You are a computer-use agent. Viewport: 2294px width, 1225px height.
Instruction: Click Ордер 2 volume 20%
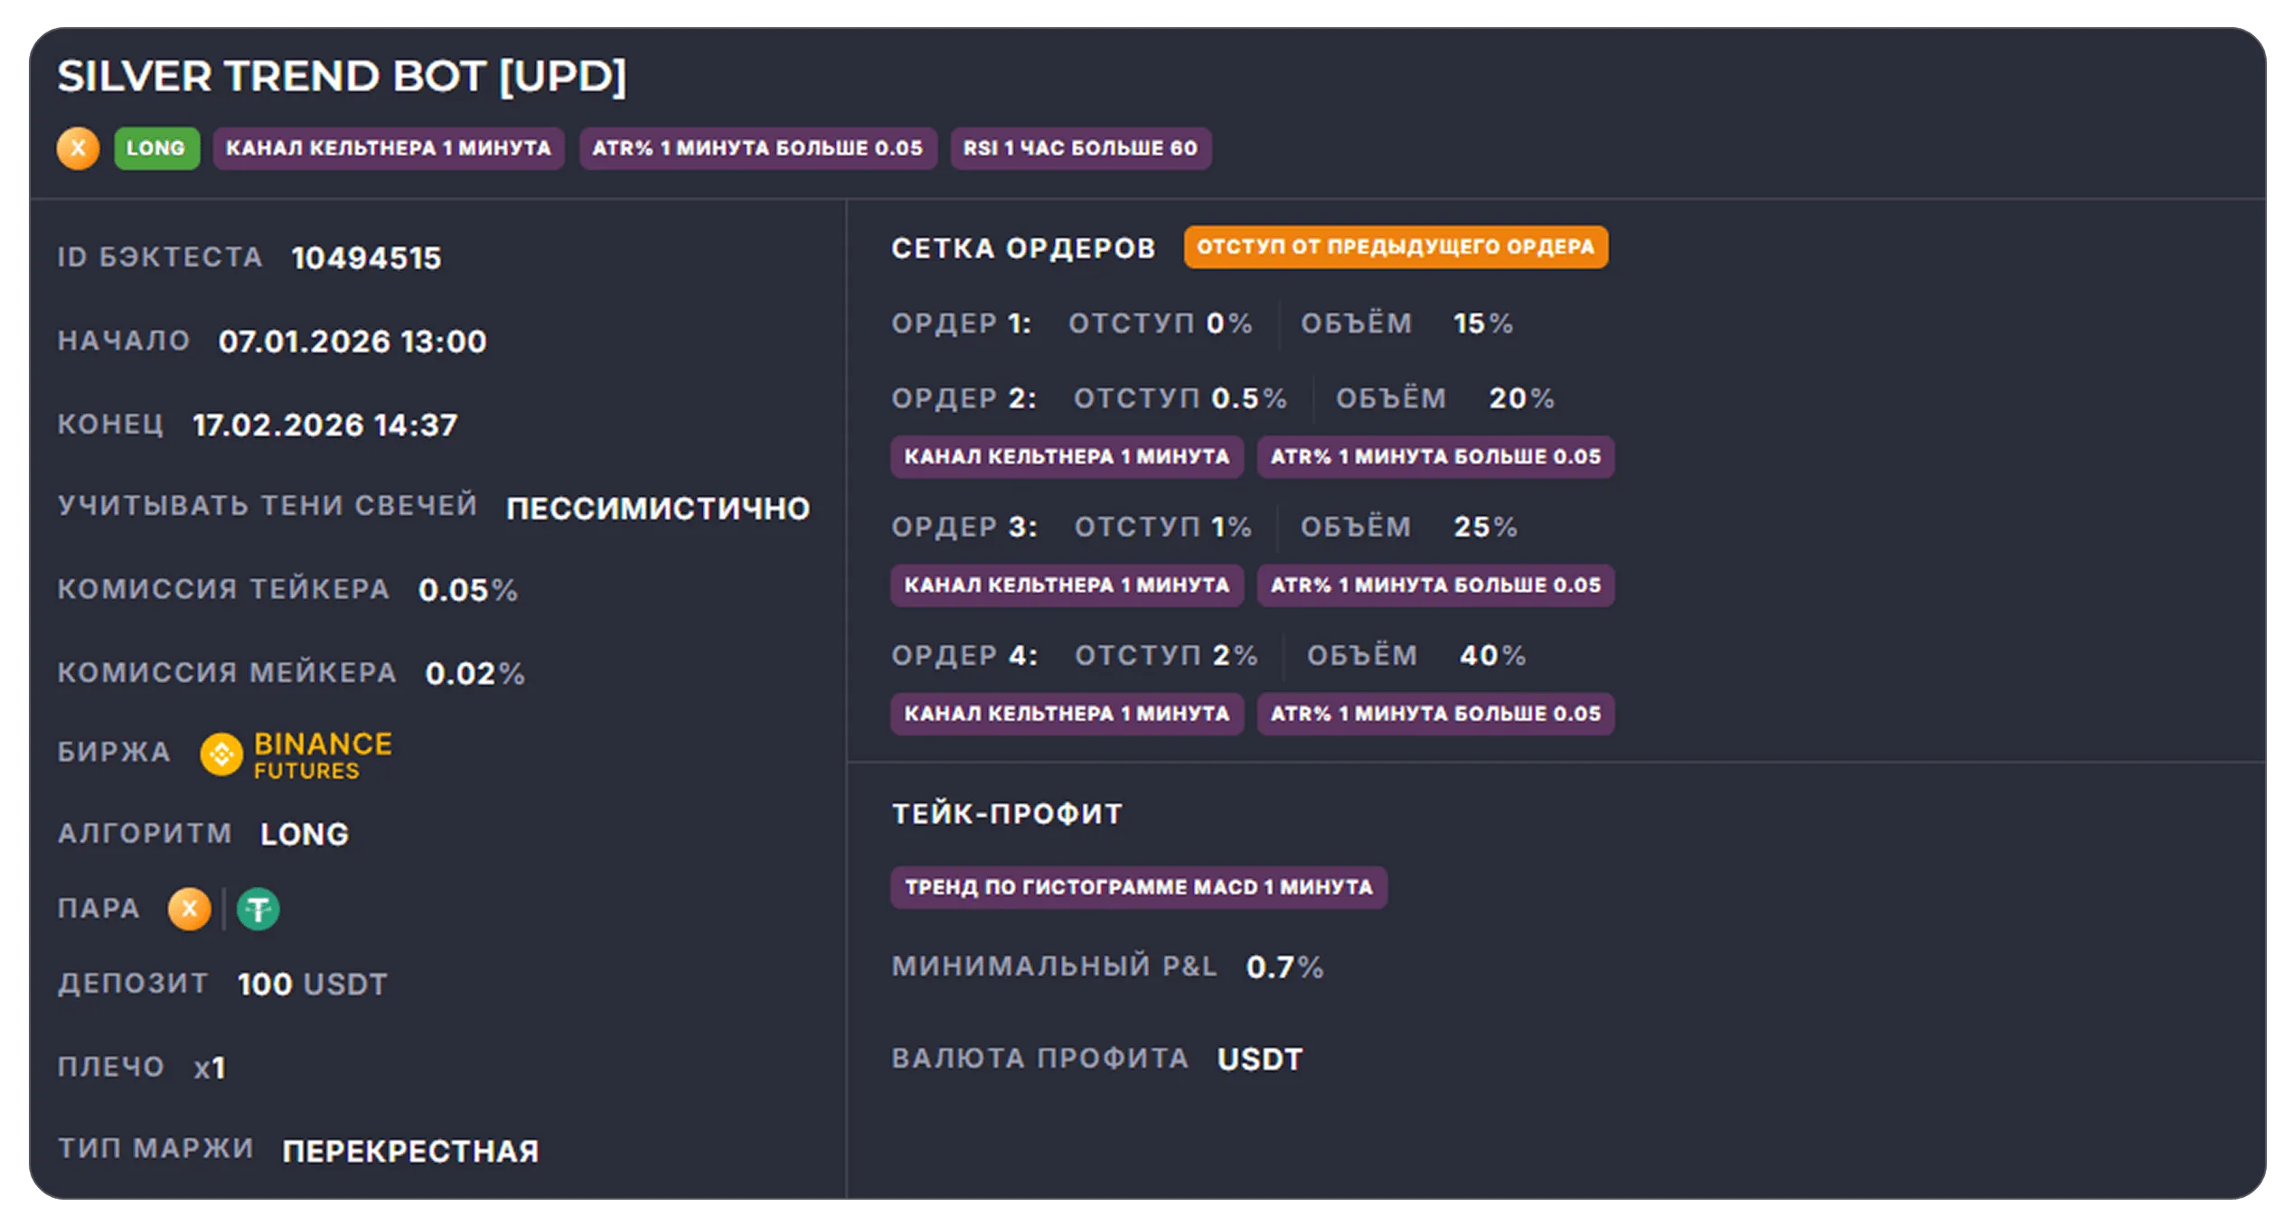tap(1522, 398)
